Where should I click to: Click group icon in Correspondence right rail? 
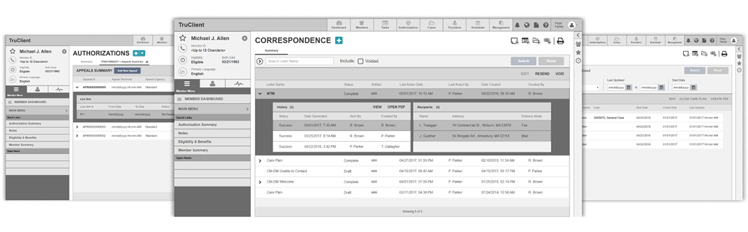578,44
